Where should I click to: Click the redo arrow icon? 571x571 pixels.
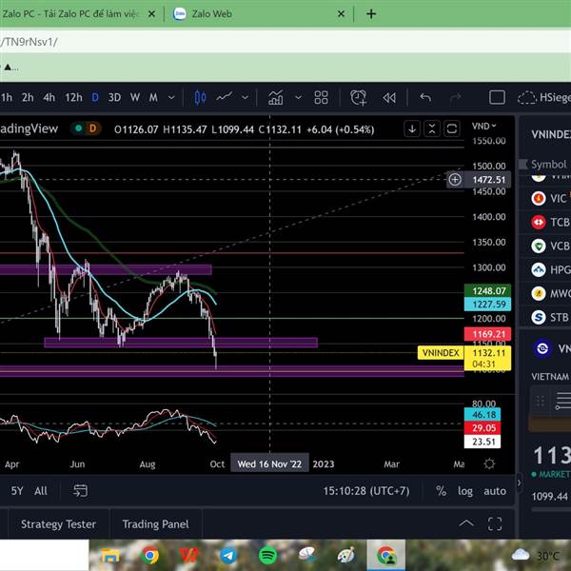[455, 98]
